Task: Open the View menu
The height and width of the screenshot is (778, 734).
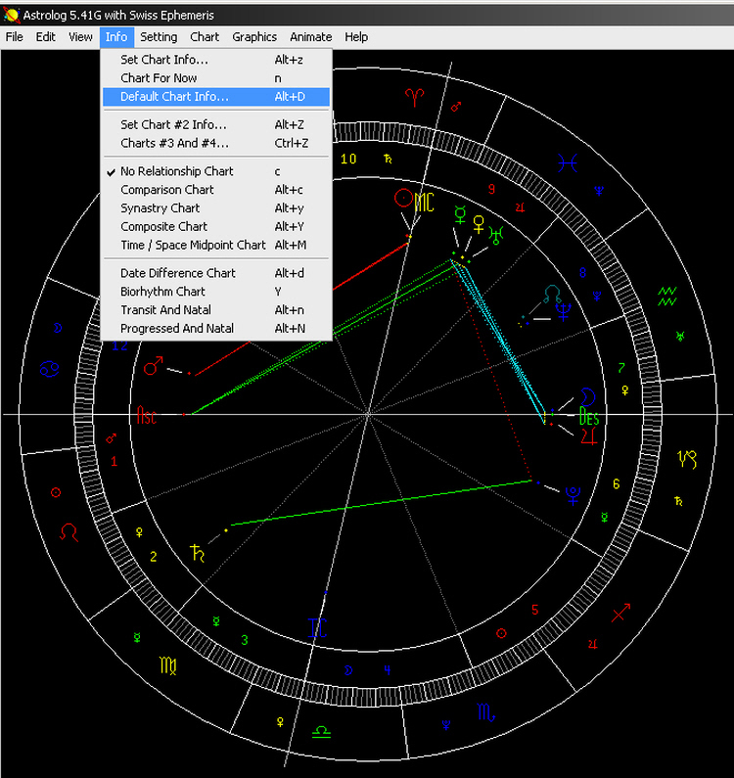Action: [80, 37]
